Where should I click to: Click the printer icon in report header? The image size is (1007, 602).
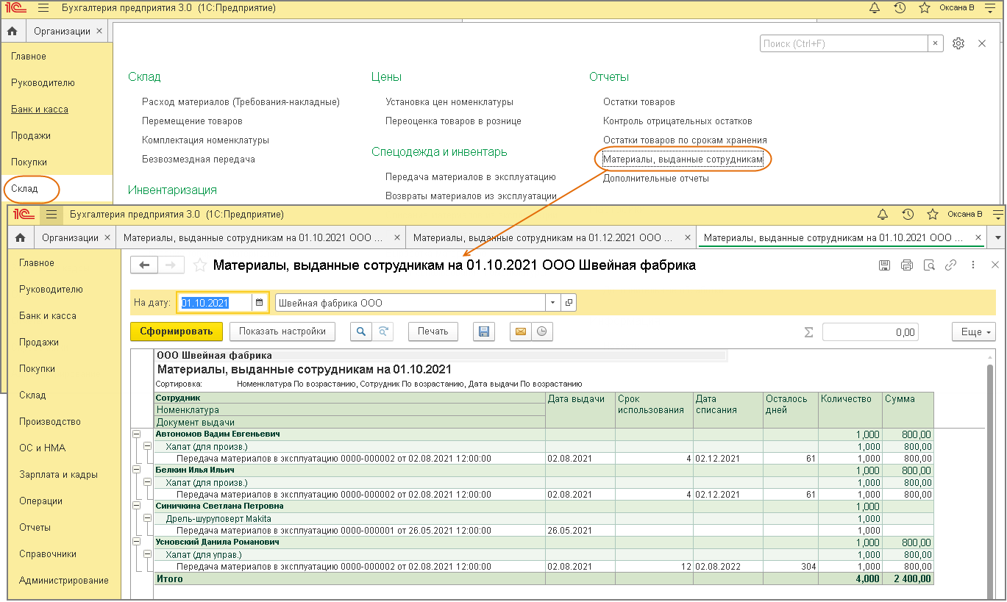[906, 265]
